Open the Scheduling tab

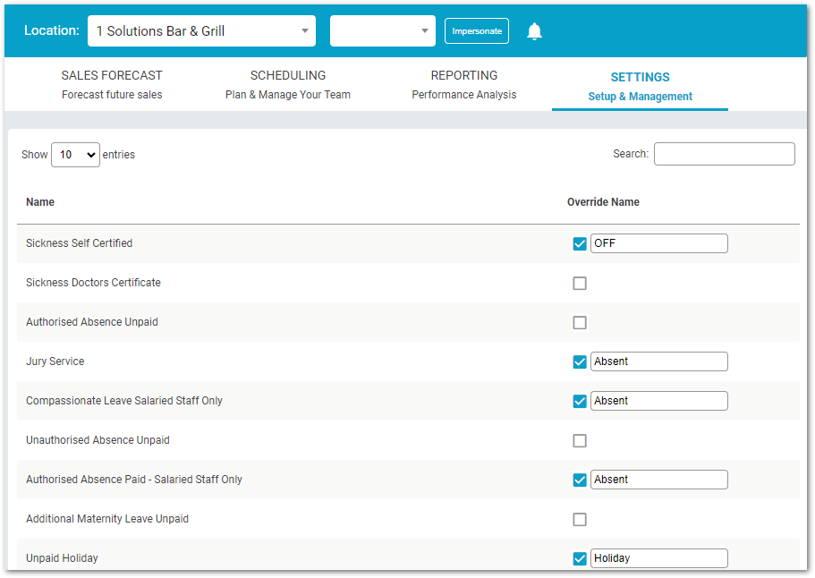(288, 84)
